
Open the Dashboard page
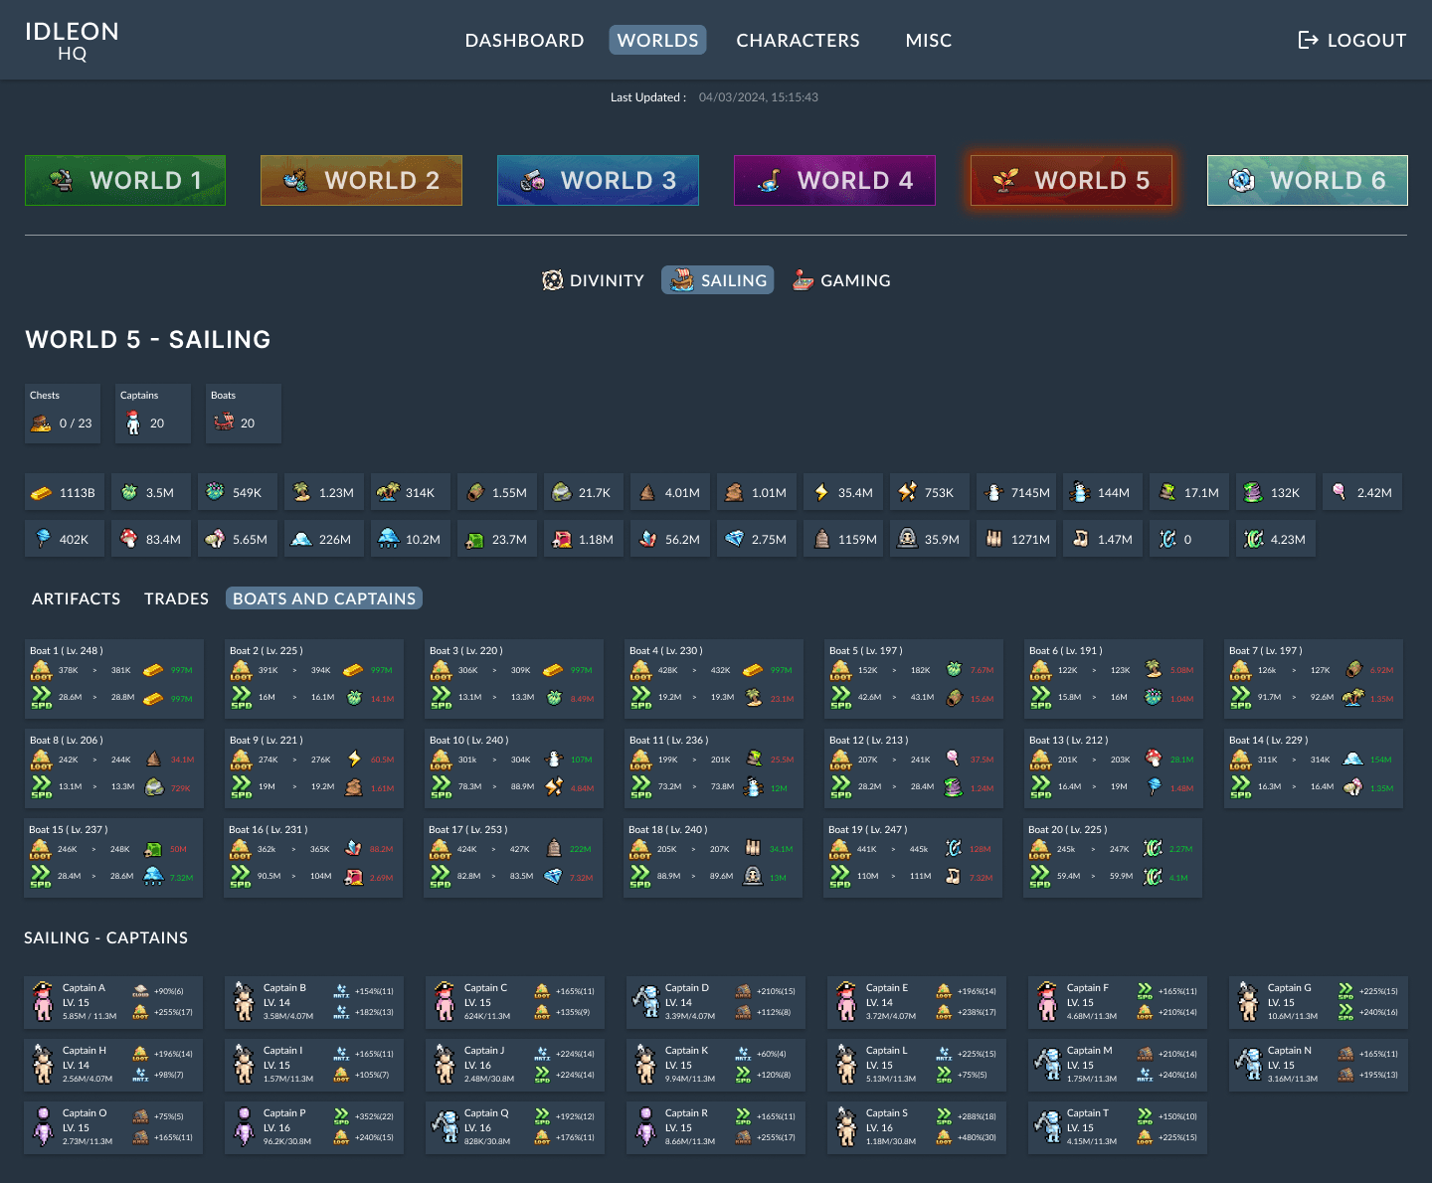[524, 40]
